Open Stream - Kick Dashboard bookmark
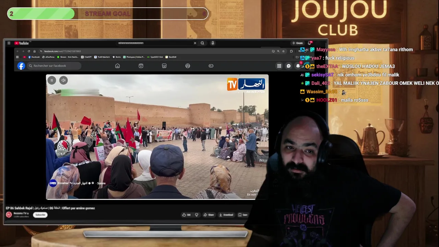 pos(68,57)
